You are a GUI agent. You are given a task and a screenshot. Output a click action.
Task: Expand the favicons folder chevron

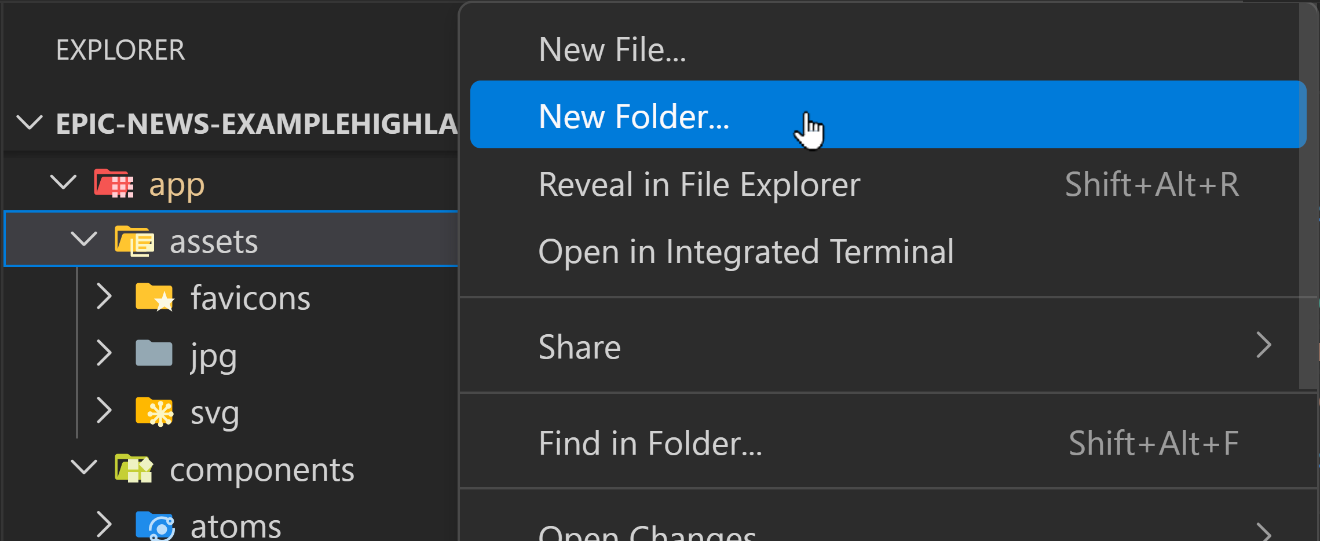tap(105, 297)
